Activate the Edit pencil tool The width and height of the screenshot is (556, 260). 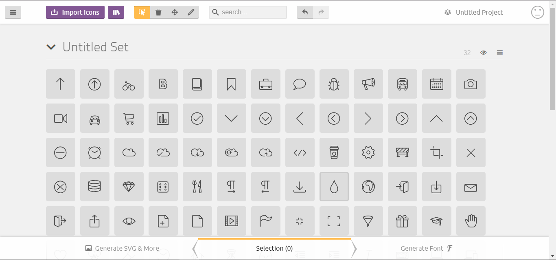pos(191,12)
